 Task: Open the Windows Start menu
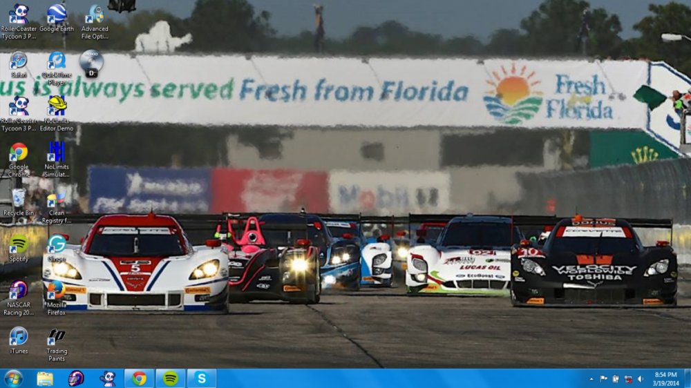[x=12, y=379]
